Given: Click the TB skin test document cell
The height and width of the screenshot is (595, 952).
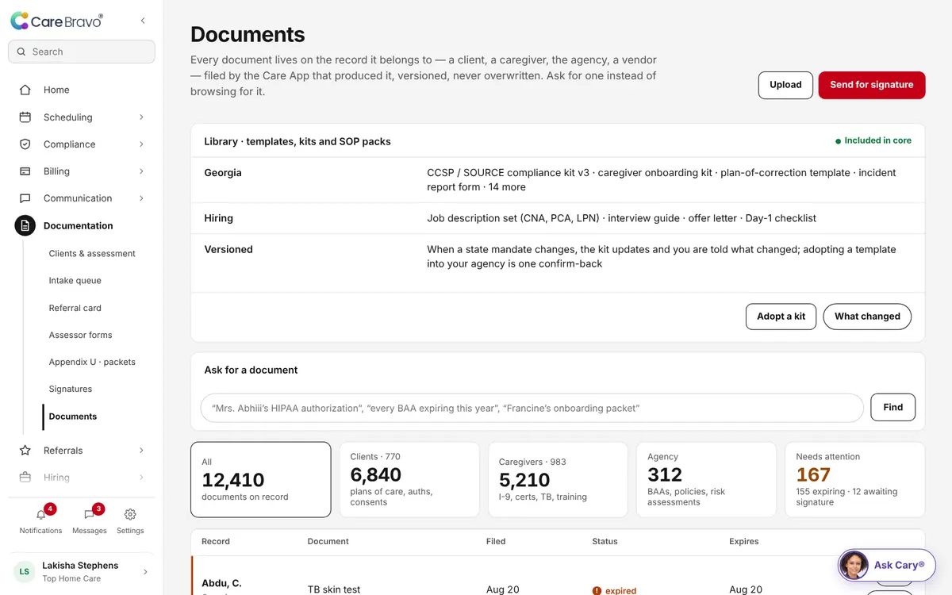Looking at the screenshot, I should point(334,589).
